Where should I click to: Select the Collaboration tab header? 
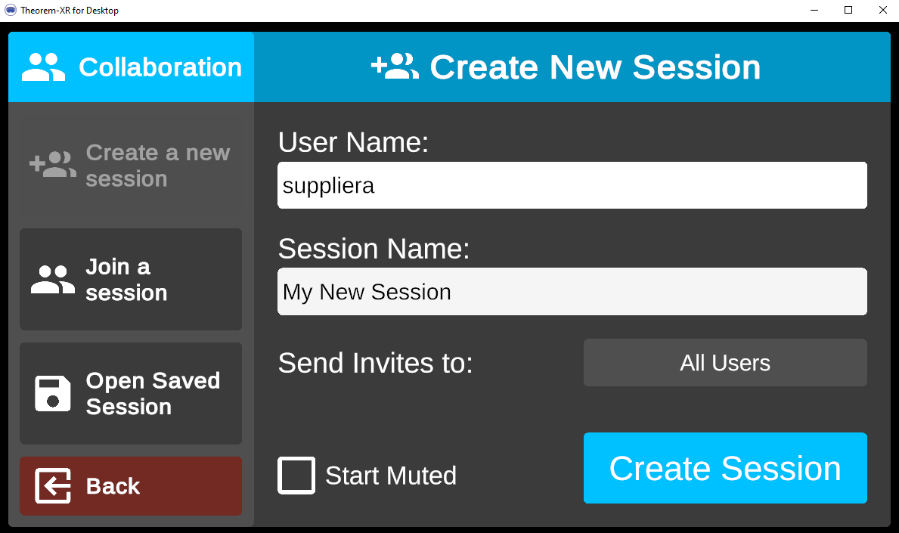point(131,67)
